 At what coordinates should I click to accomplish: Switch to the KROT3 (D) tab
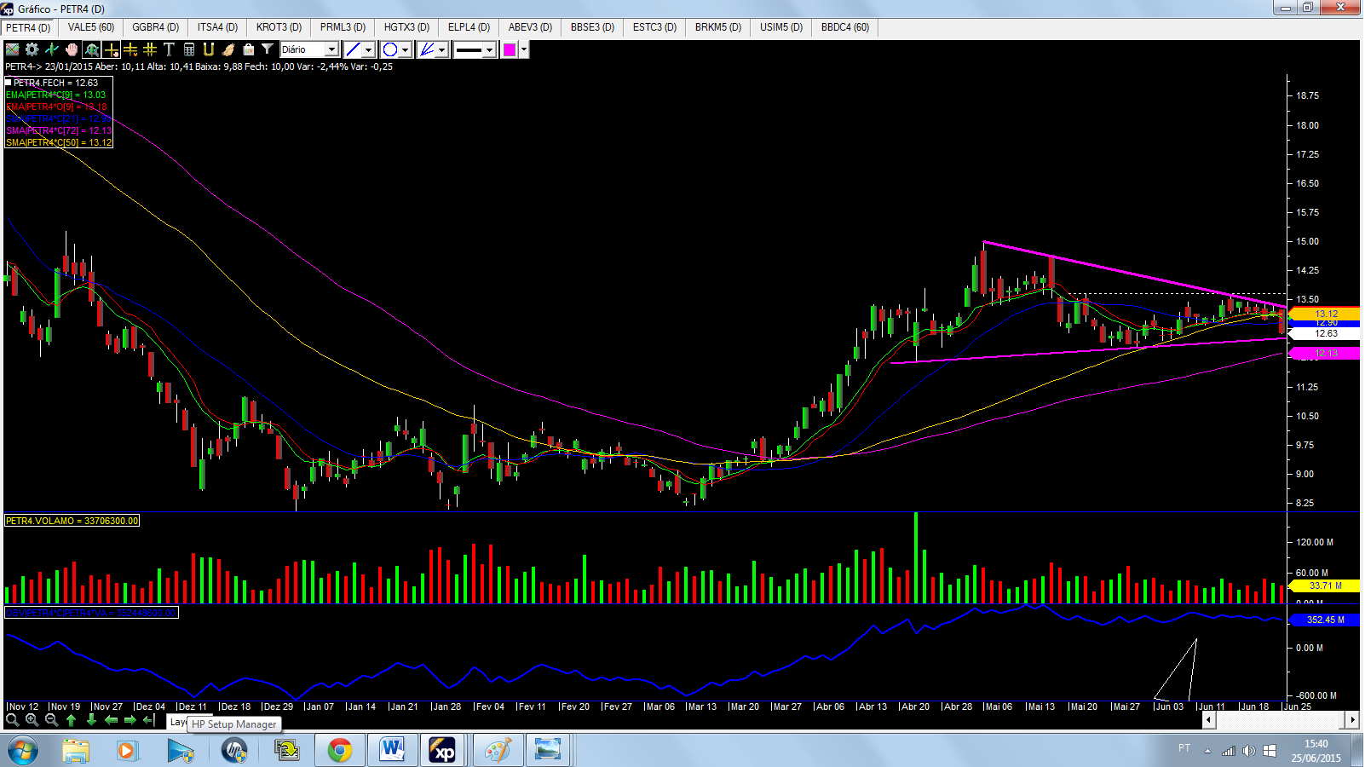[279, 27]
